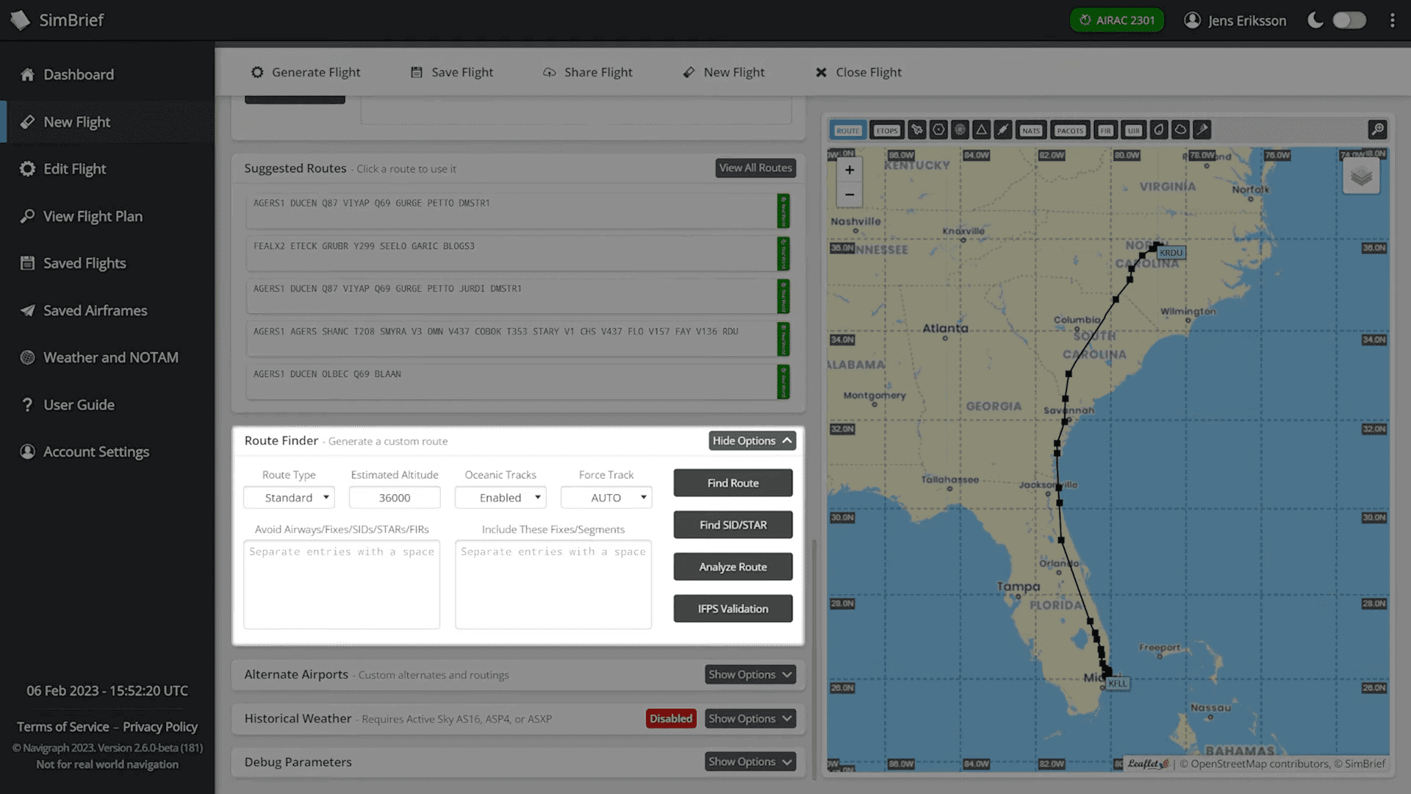Open the Oceanic Tracks dropdown
The image size is (1411, 794).
(x=500, y=498)
